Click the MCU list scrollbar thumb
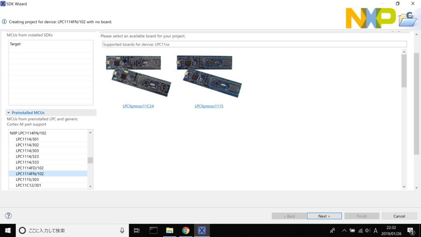Viewport: 421px width, 237px height. click(90, 160)
